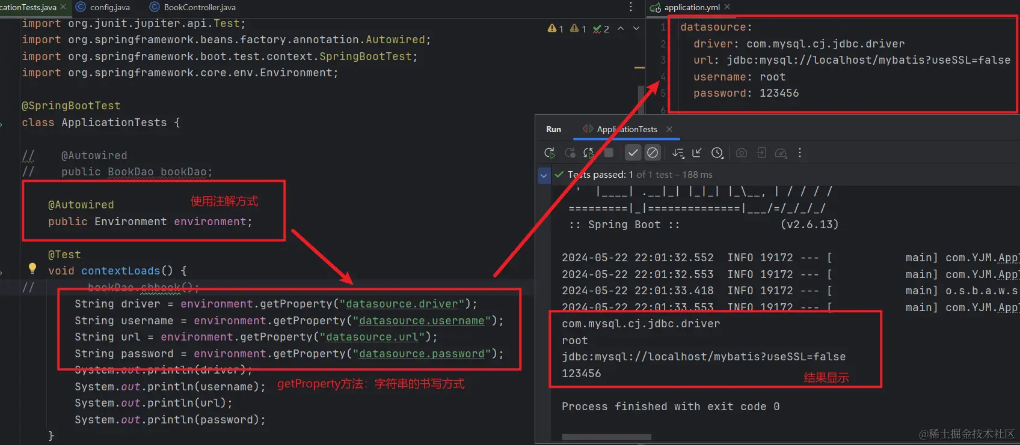Click the Exit icon in Run toolbar

761,153
